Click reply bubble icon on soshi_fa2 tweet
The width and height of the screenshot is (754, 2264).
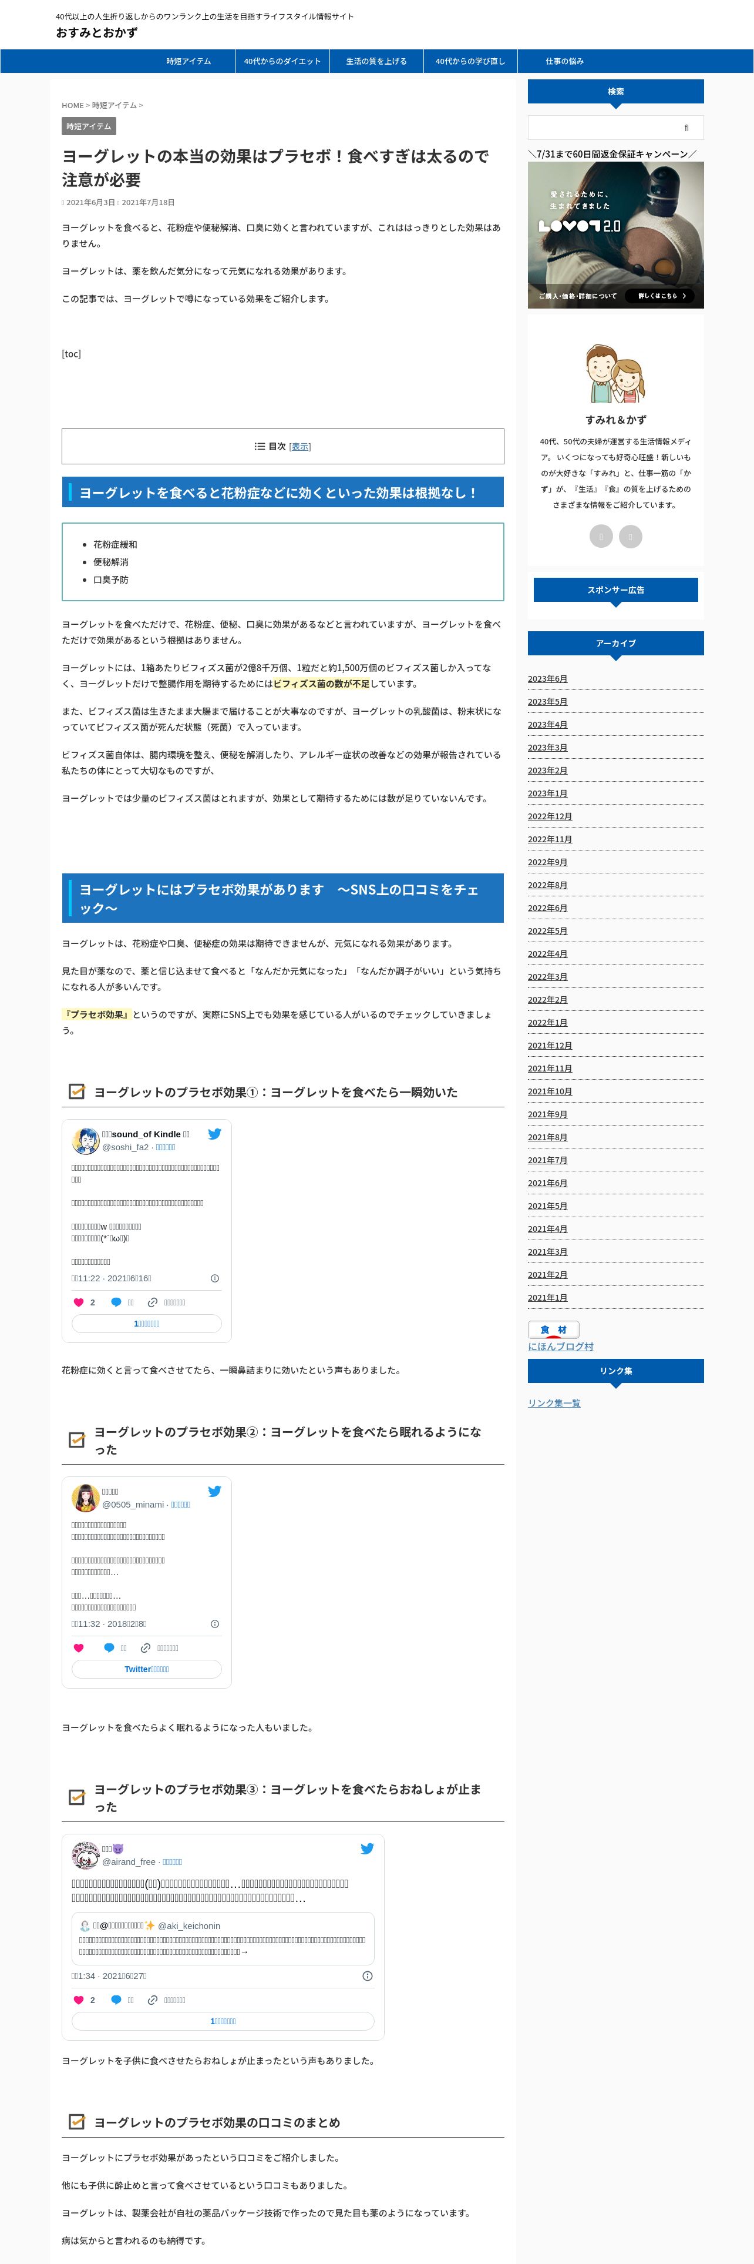coord(116,1302)
